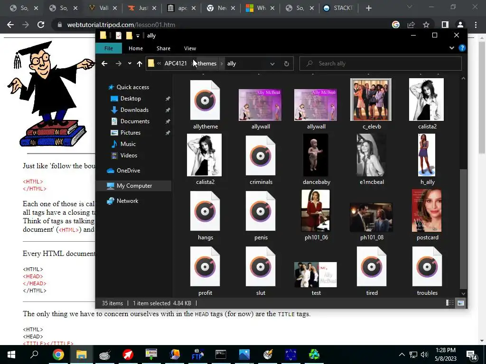Open volume control in tray
The width and height of the screenshot is (486, 364).
tap(424, 355)
